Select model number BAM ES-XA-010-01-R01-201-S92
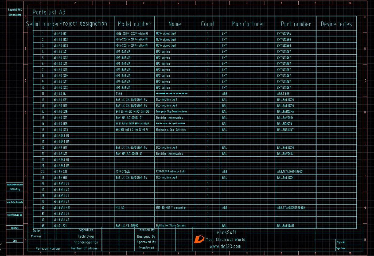Image resolution: width=374 pixels, height=256 pixels. (x=133, y=112)
